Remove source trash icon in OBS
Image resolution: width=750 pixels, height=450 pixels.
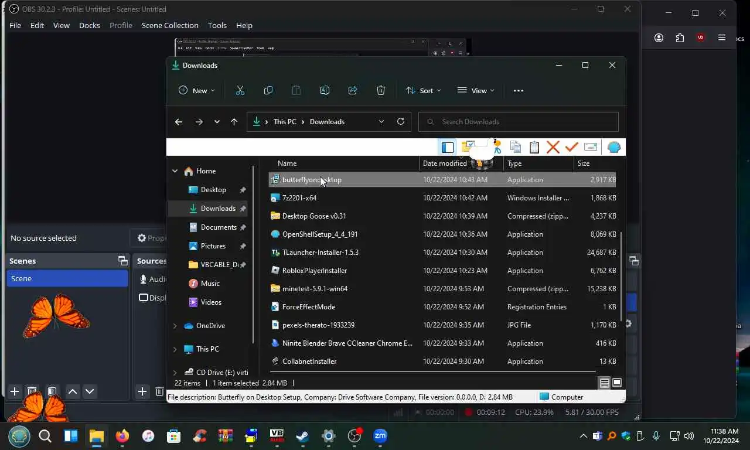coord(159,391)
